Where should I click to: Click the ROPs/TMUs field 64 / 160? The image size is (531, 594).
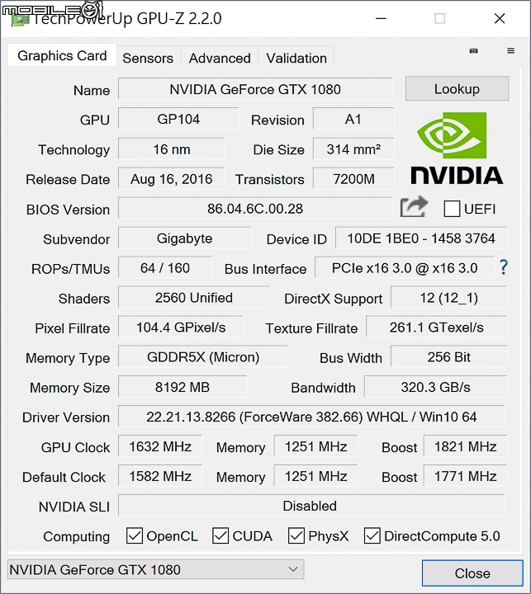point(165,268)
